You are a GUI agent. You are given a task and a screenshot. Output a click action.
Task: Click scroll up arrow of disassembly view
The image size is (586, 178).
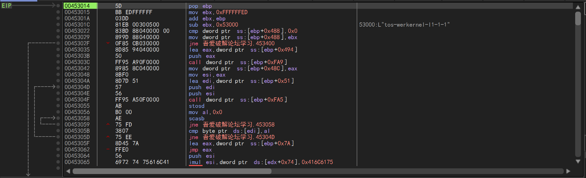pyautogui.click(x=578, y=7)
